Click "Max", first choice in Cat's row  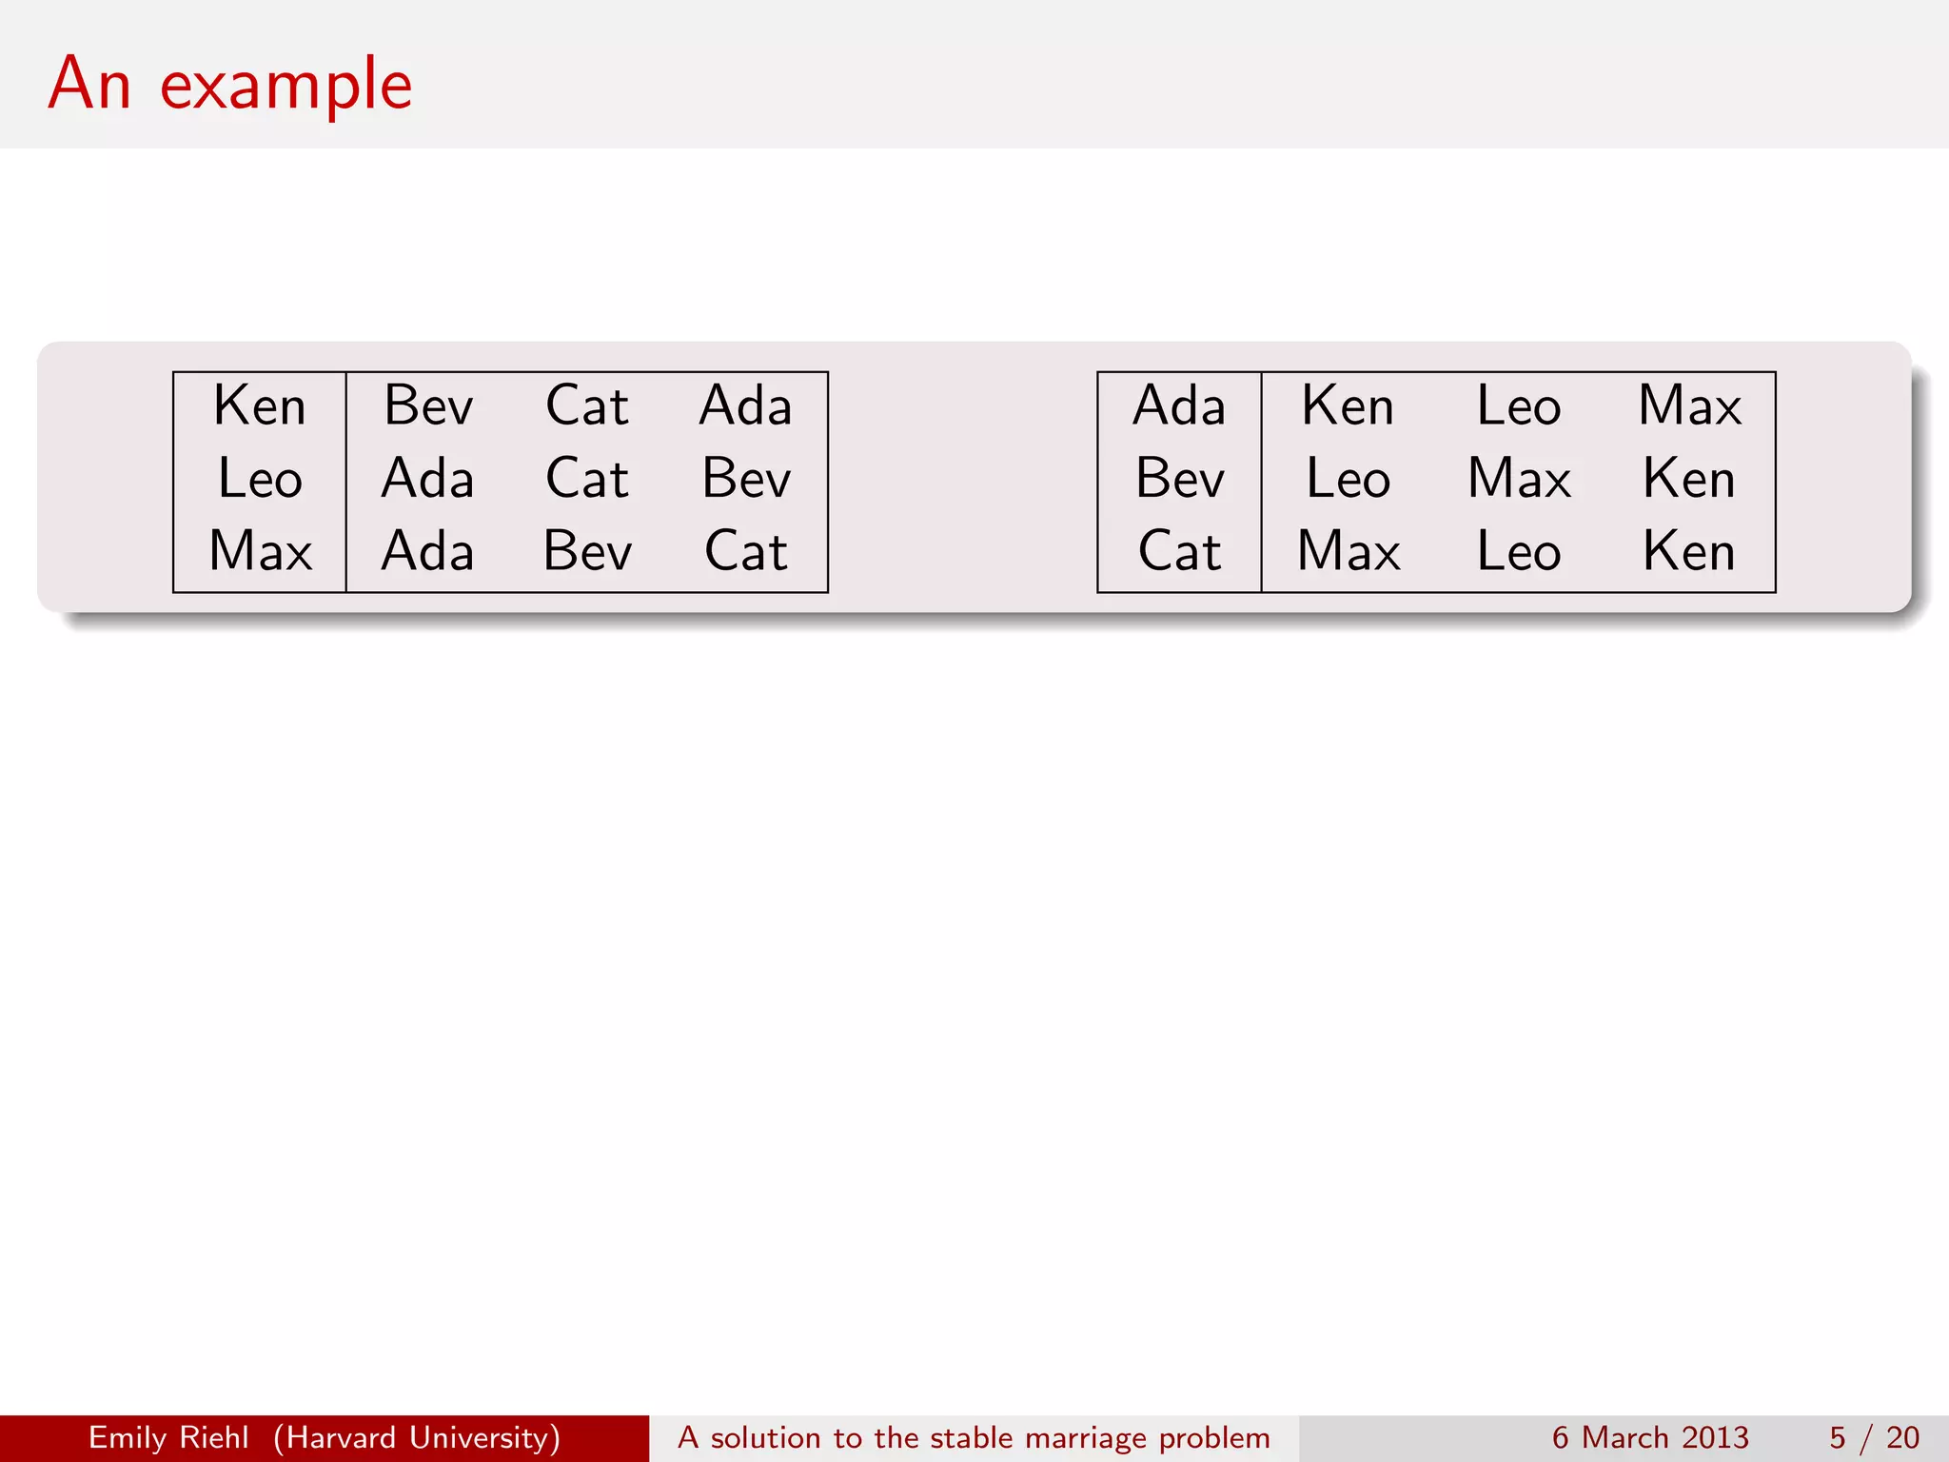(1348, 551)
